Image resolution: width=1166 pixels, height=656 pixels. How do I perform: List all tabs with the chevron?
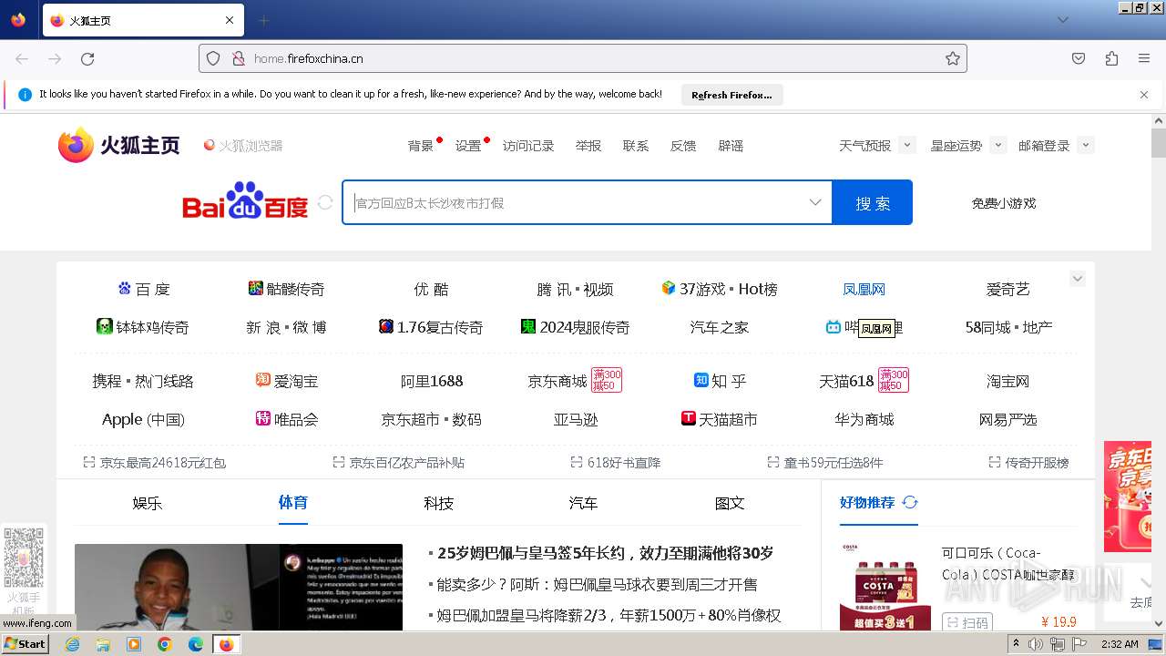(x=1063, y=20)
